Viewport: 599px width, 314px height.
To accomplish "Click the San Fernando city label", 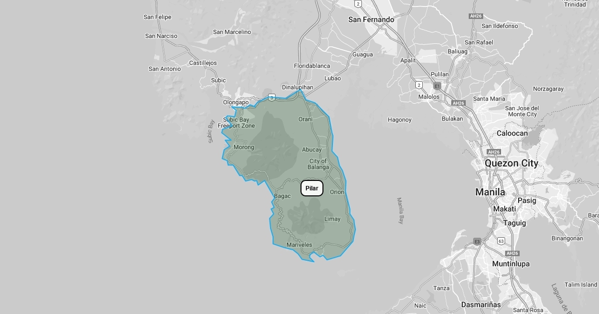I will [x=371, y=20].
